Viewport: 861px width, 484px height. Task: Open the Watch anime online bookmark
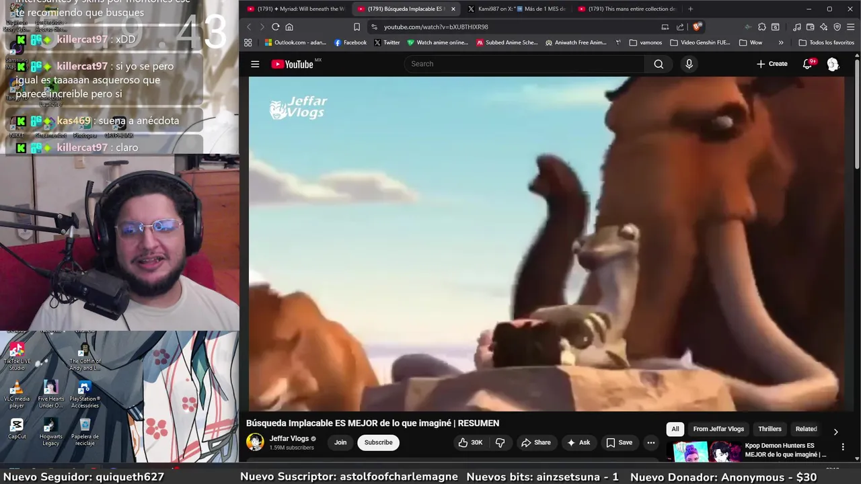pyautogui.click(x=437, y=42)
